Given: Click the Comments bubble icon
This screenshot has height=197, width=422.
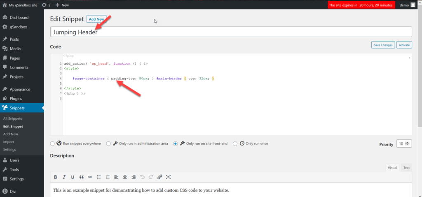Looking at the screenshot, I should 5,67.
